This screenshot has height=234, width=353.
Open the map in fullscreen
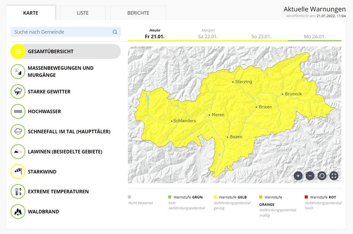[334, 176]
